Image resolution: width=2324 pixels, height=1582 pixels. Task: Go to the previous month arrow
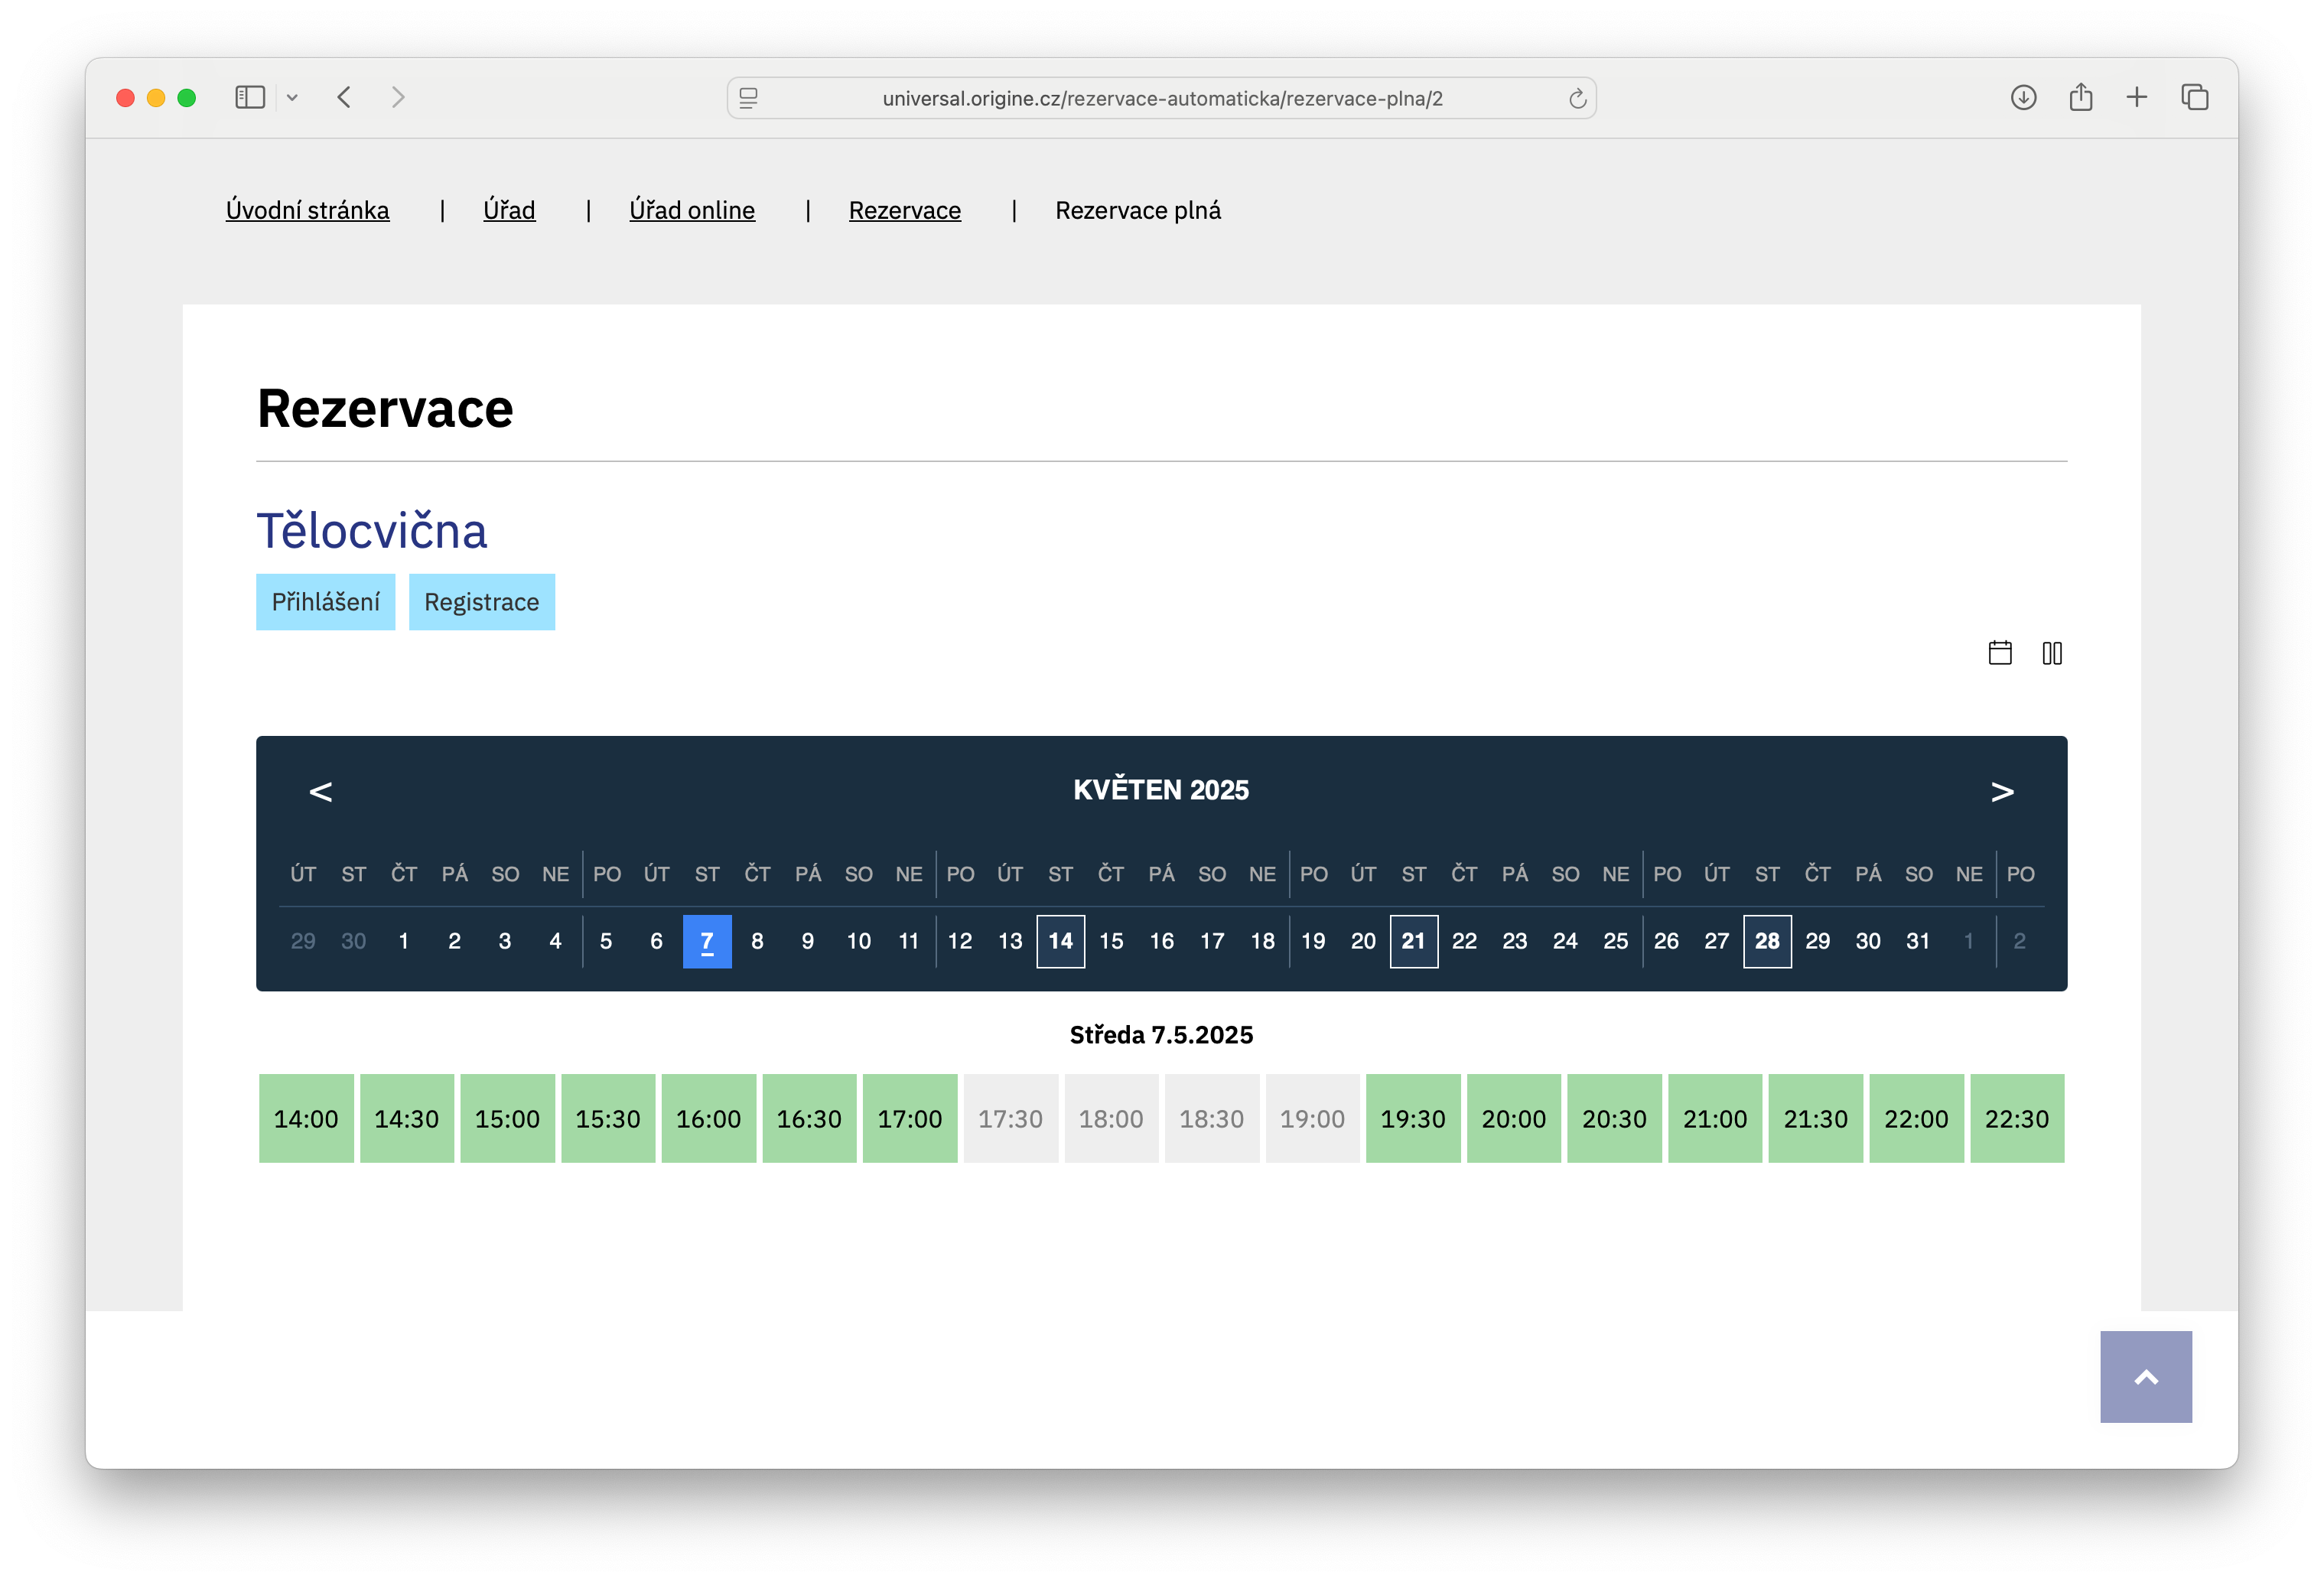click(x=320, y=791)
